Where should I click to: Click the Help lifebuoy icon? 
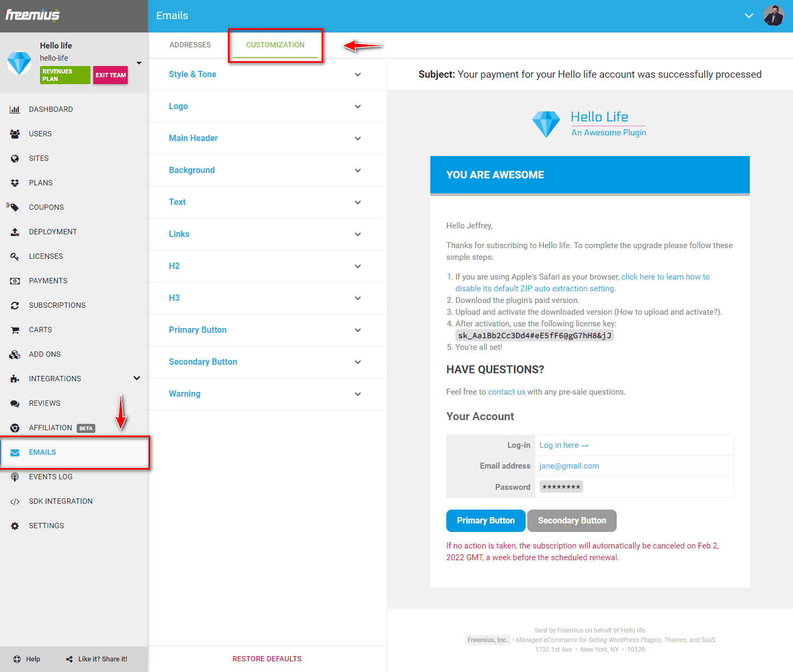(x=17, y=659)
